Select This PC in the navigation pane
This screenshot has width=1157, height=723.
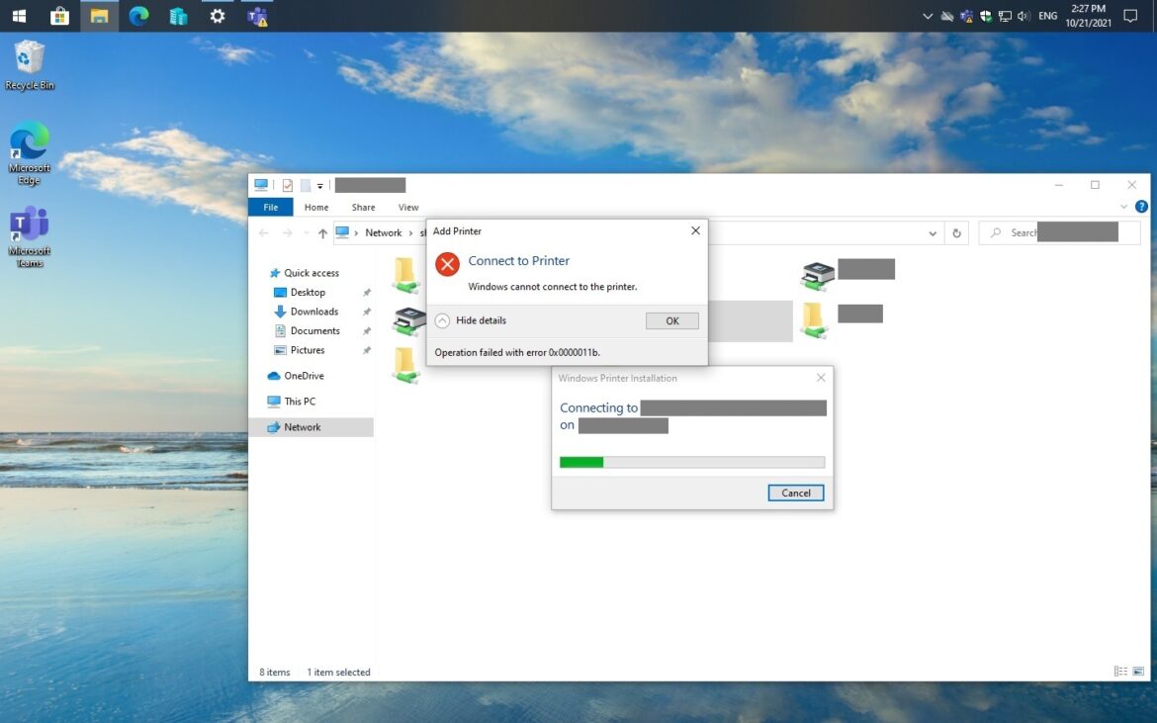coord(300,402)
